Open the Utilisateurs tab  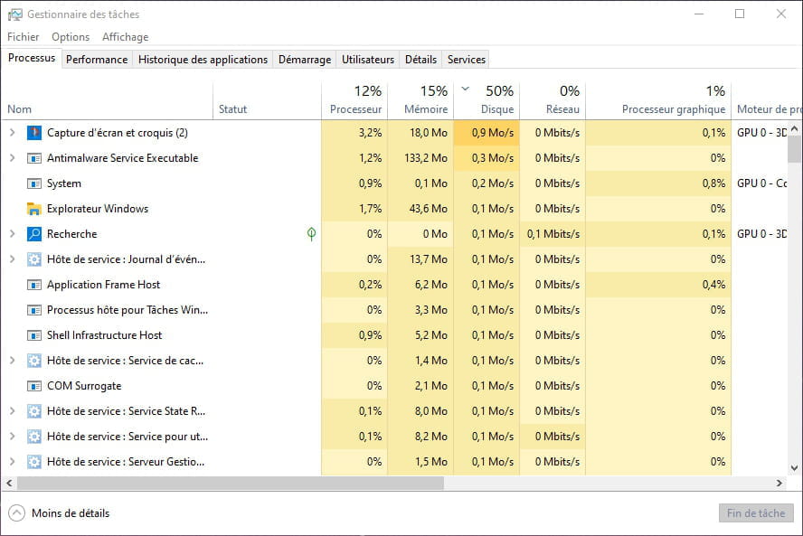pyautogui.click(x=368, y=60)
